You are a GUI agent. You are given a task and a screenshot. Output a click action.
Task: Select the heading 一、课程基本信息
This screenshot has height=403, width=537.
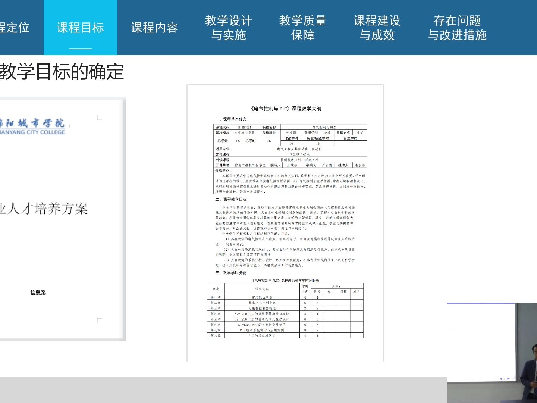[231, 119]
